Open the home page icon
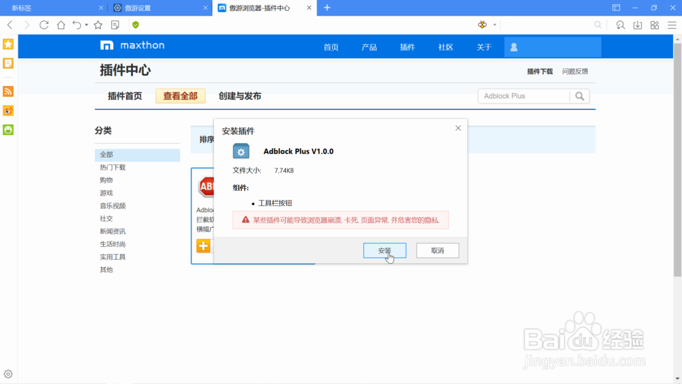 [x=61, y=25]
